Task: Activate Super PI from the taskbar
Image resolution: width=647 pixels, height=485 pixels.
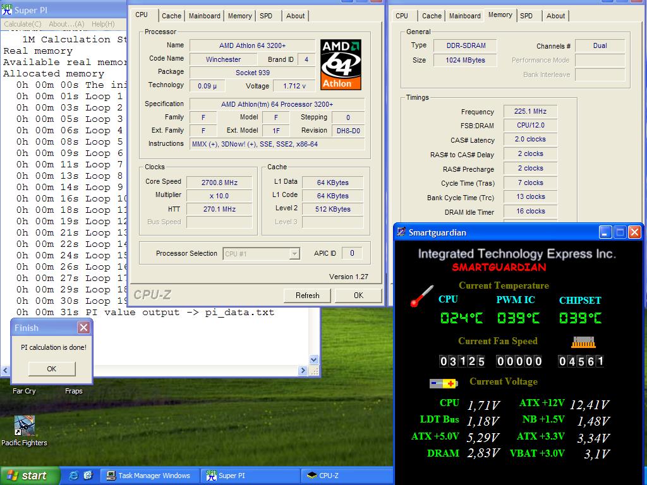Action: click(250, 476)
